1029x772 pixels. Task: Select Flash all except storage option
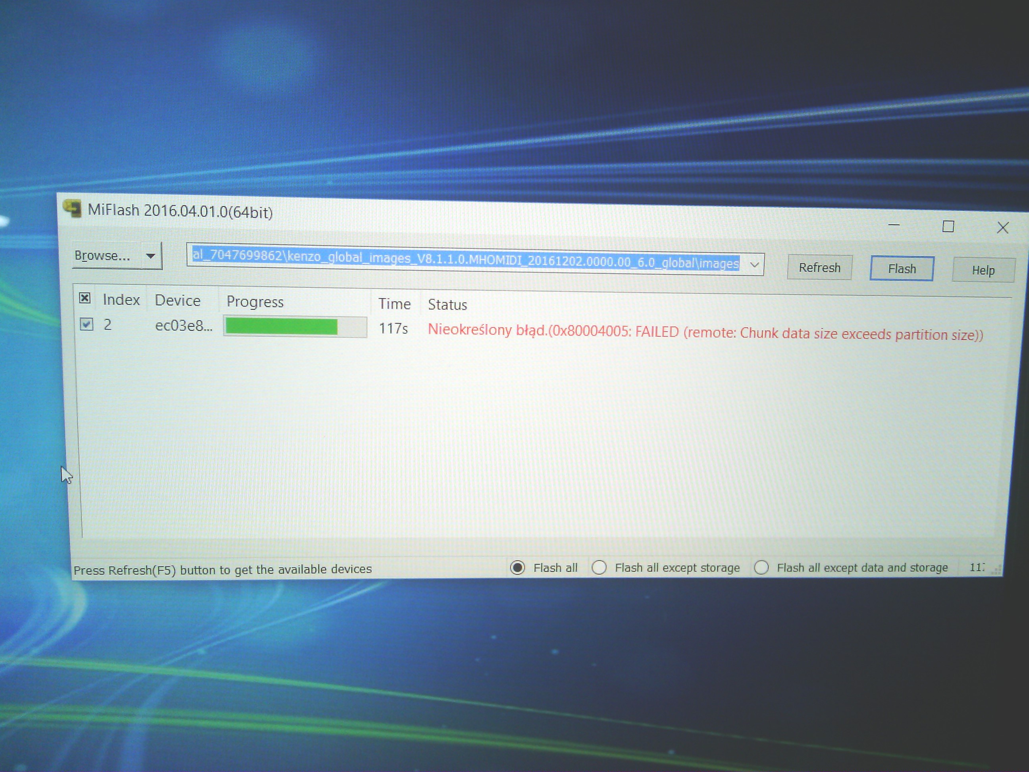599,568
